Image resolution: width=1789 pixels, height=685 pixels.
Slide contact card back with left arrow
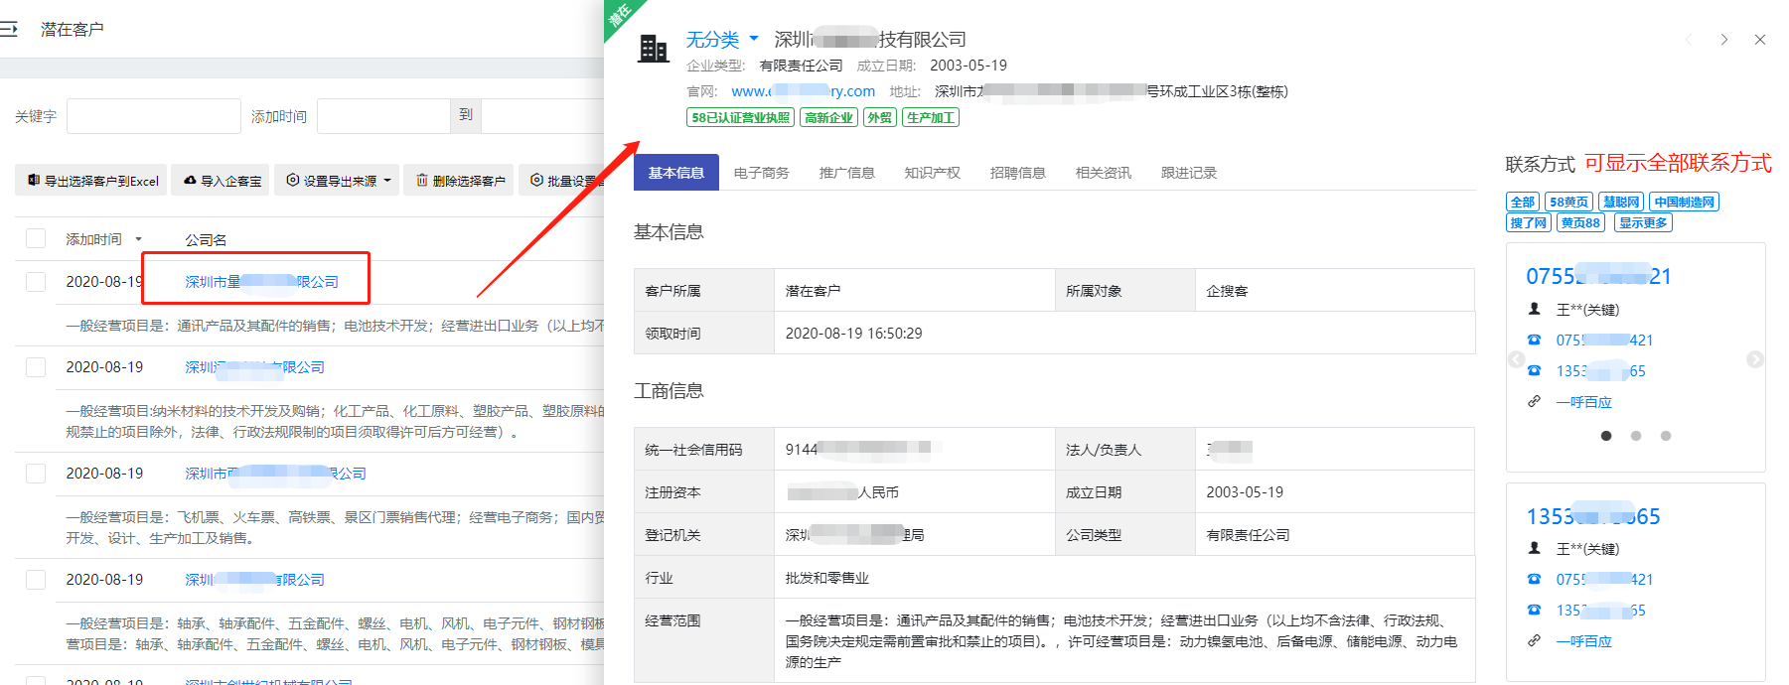click(1516, 359)
